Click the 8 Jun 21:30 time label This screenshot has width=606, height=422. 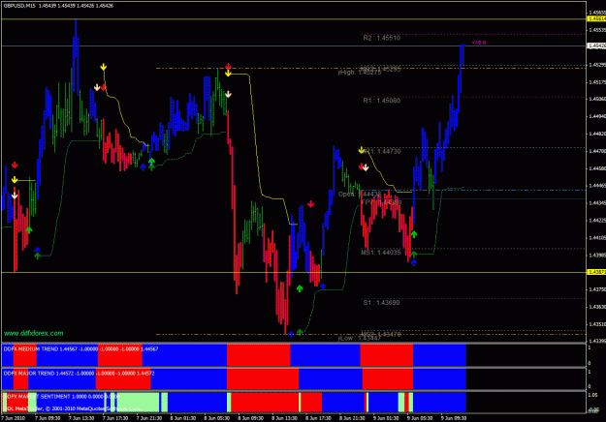pos(353,418)
